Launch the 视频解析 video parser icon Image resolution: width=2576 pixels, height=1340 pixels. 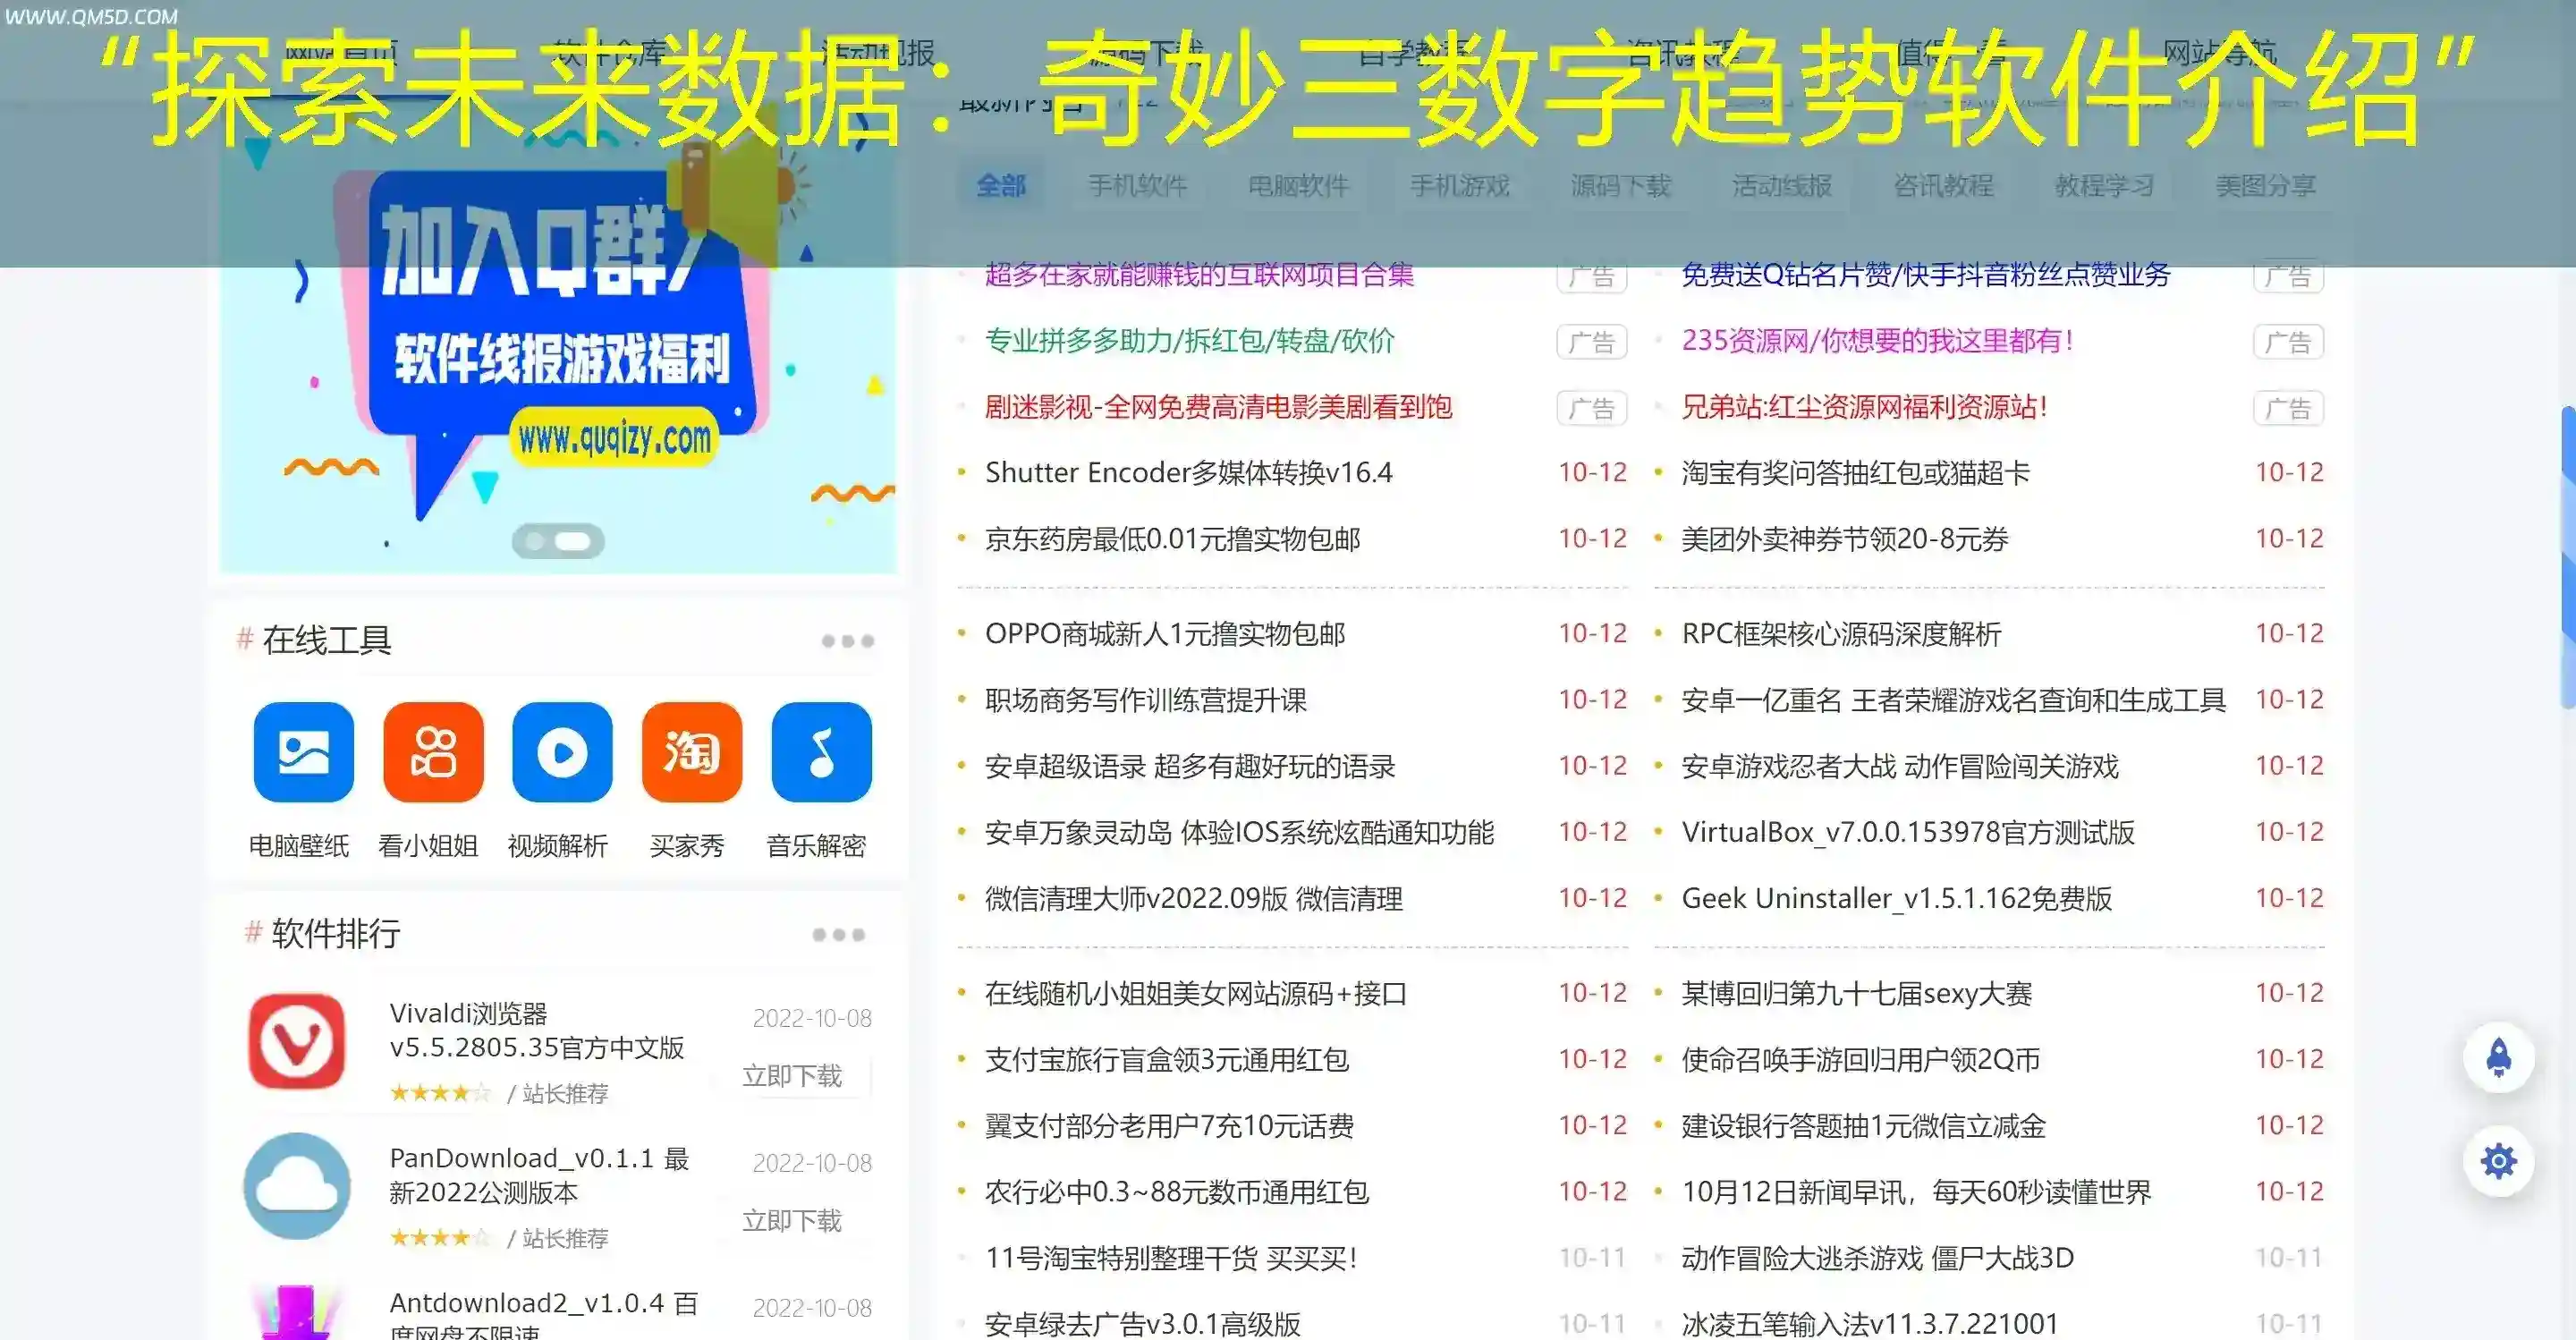562,752
